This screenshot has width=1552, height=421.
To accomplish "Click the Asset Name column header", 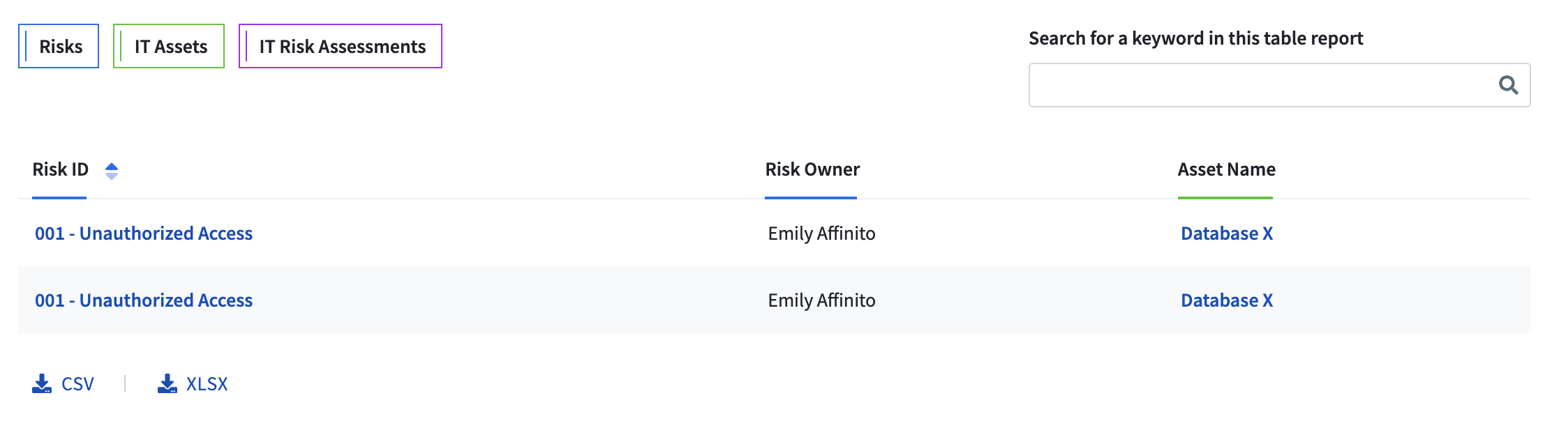I will (x=1226, y=169).
